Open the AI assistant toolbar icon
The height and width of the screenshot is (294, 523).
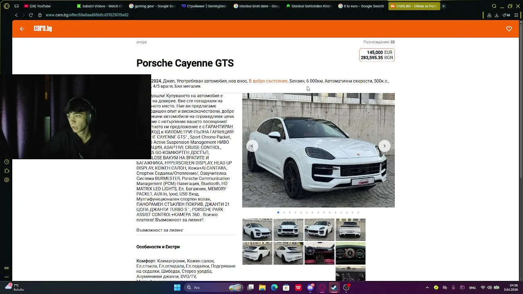(x=506, y=15)
